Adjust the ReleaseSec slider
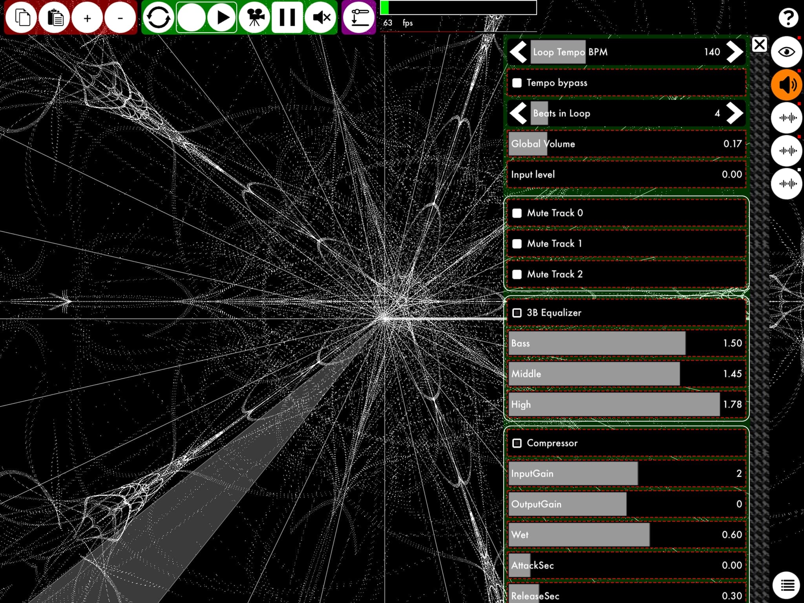This screenshot has height=603, width=804. click(x=627, y=593)
